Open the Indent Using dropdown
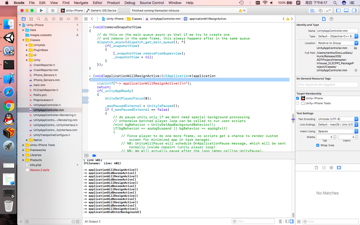The image size is (360, 225). (337, 131)
